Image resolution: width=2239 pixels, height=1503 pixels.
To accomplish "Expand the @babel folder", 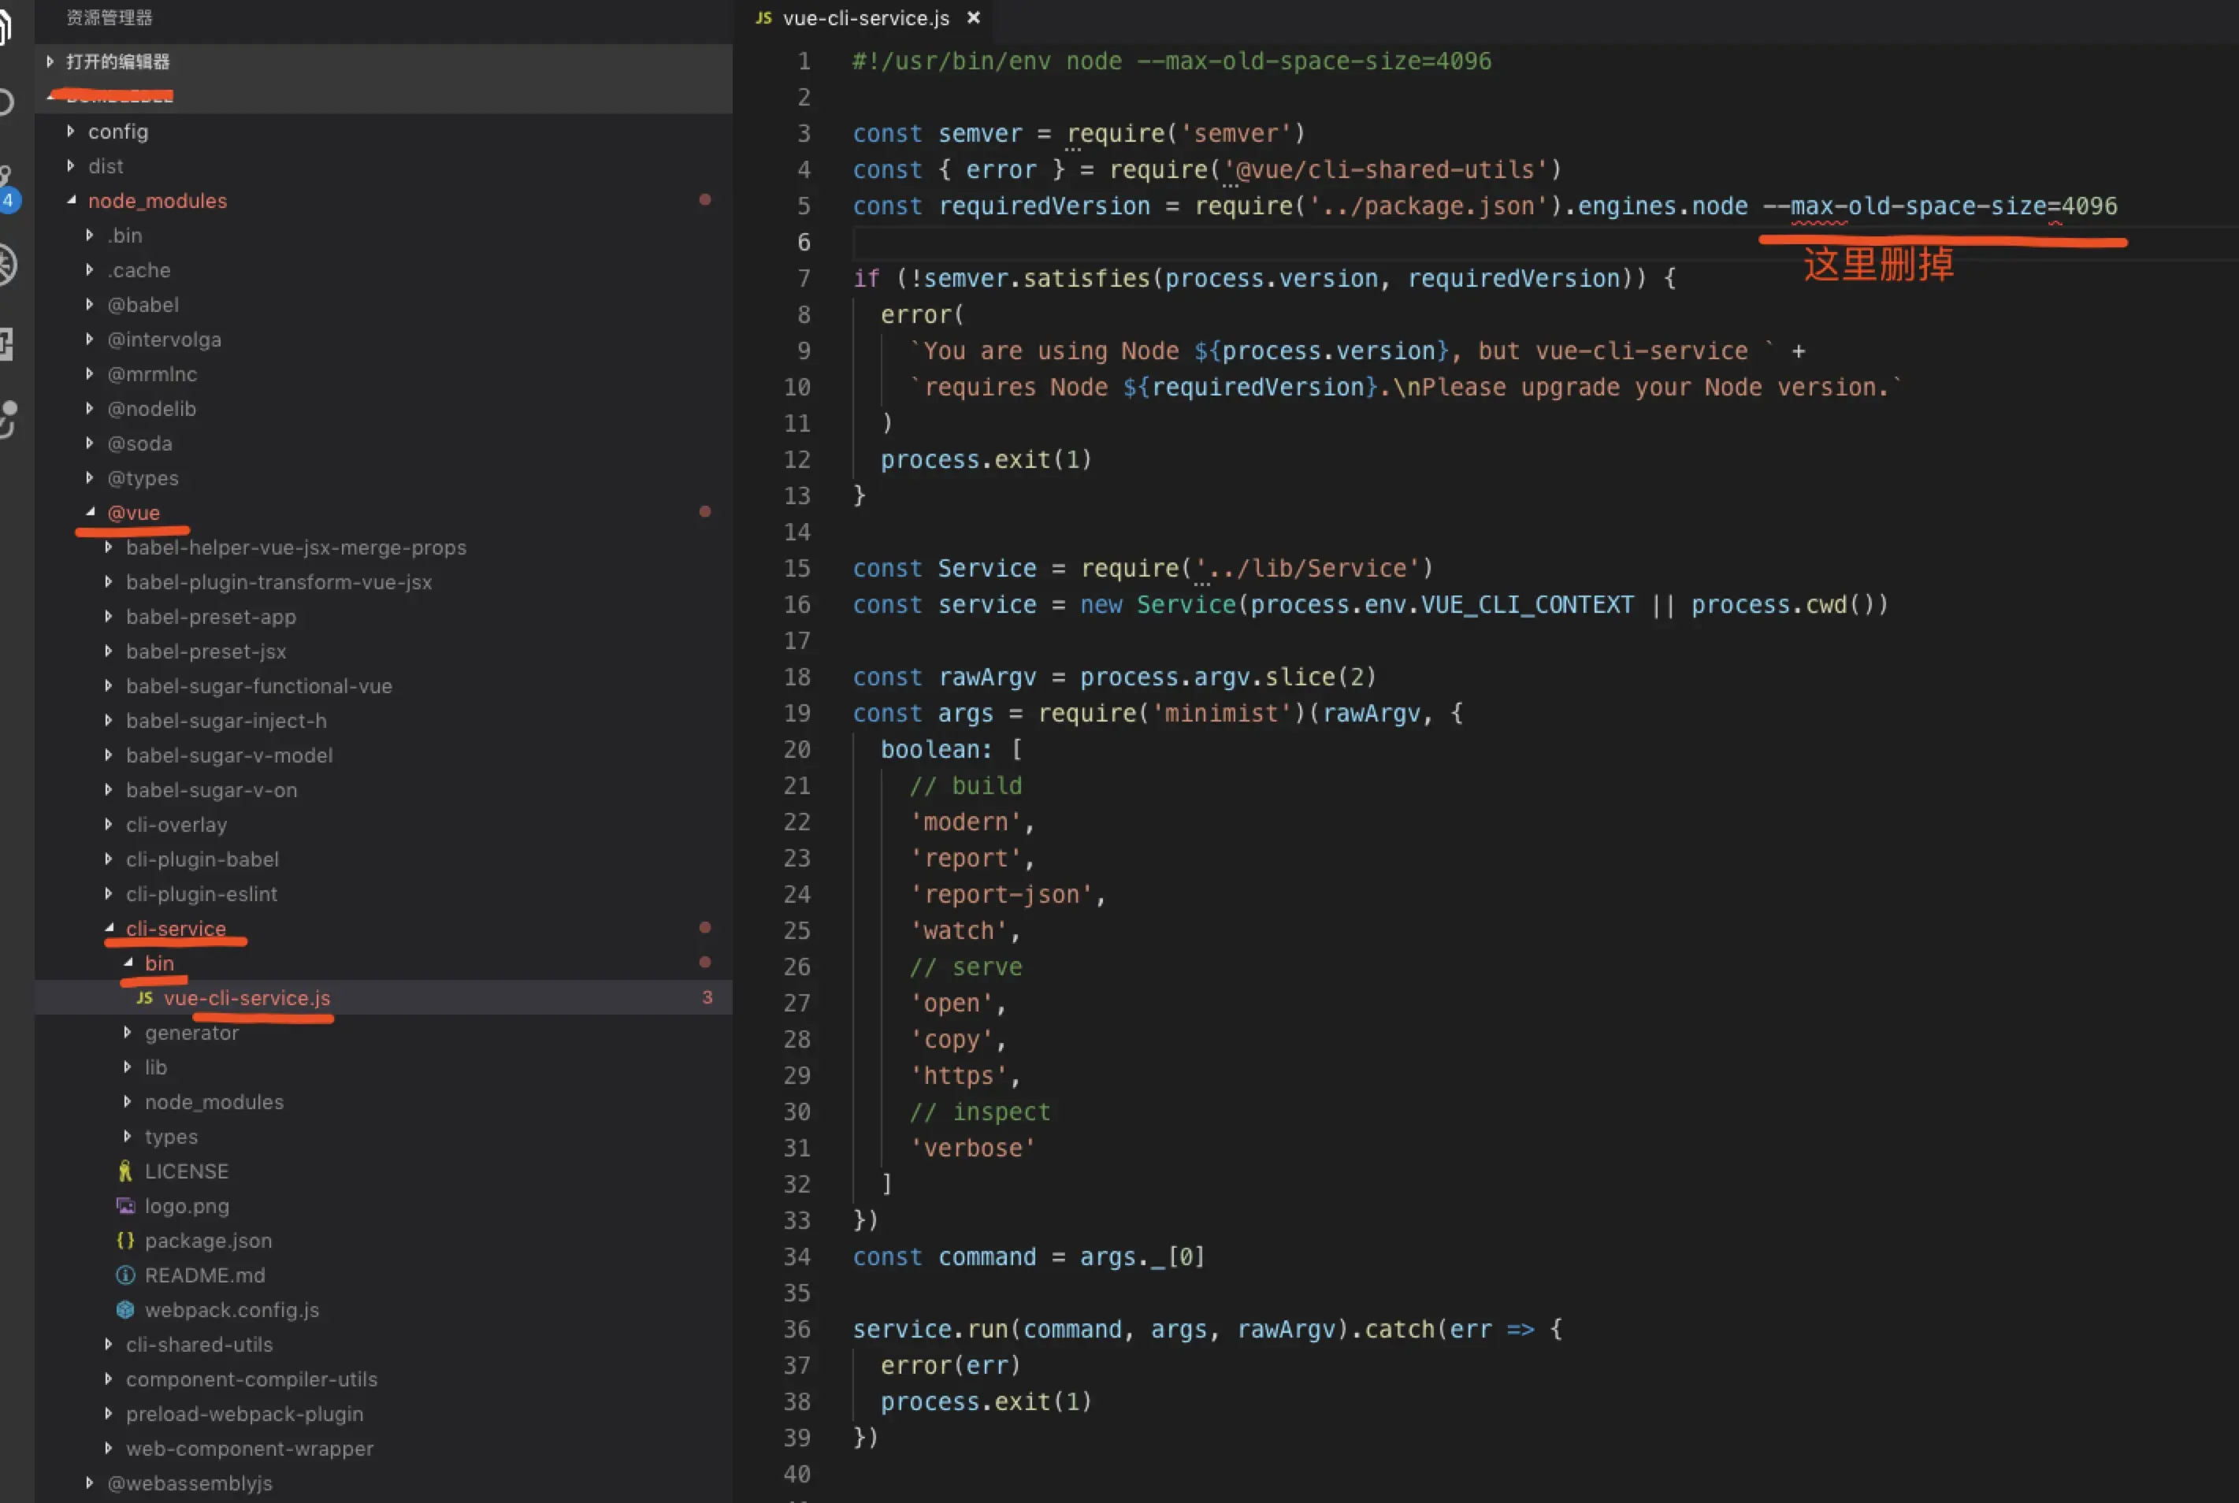I will (384, 305).
